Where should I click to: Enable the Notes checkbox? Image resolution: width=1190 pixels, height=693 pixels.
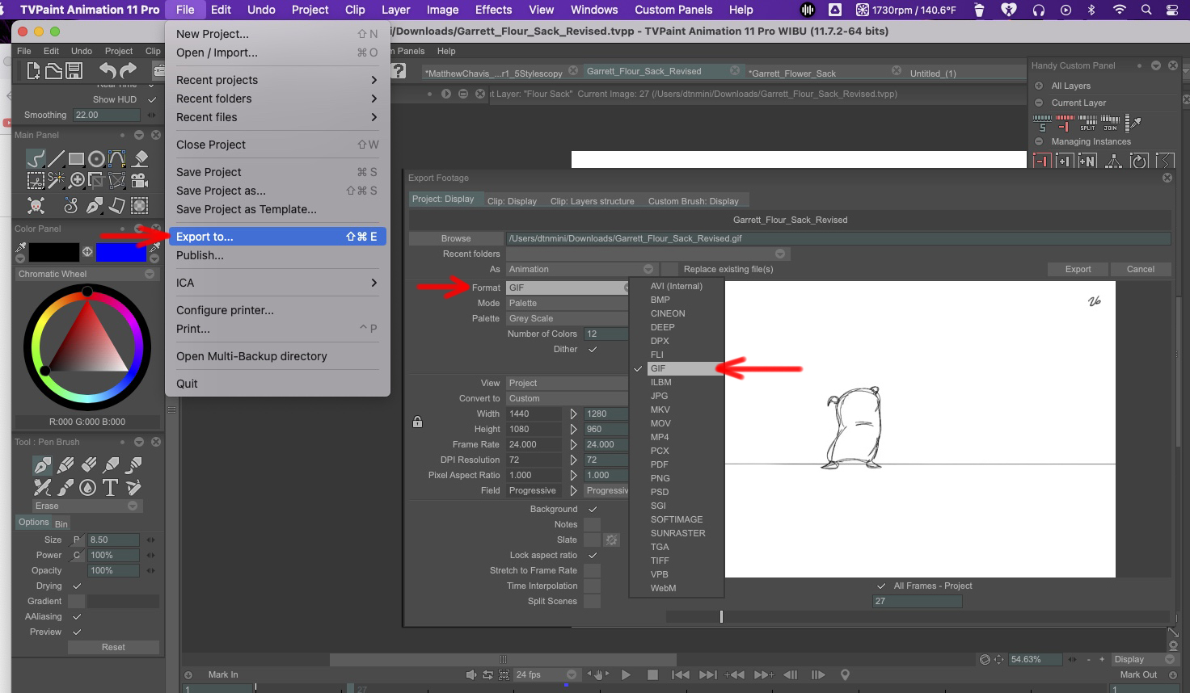click(593, 524)
